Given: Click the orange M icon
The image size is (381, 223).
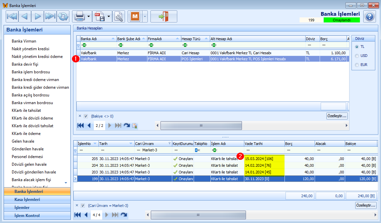Looking at the screenshot, I should coord(135,16).
